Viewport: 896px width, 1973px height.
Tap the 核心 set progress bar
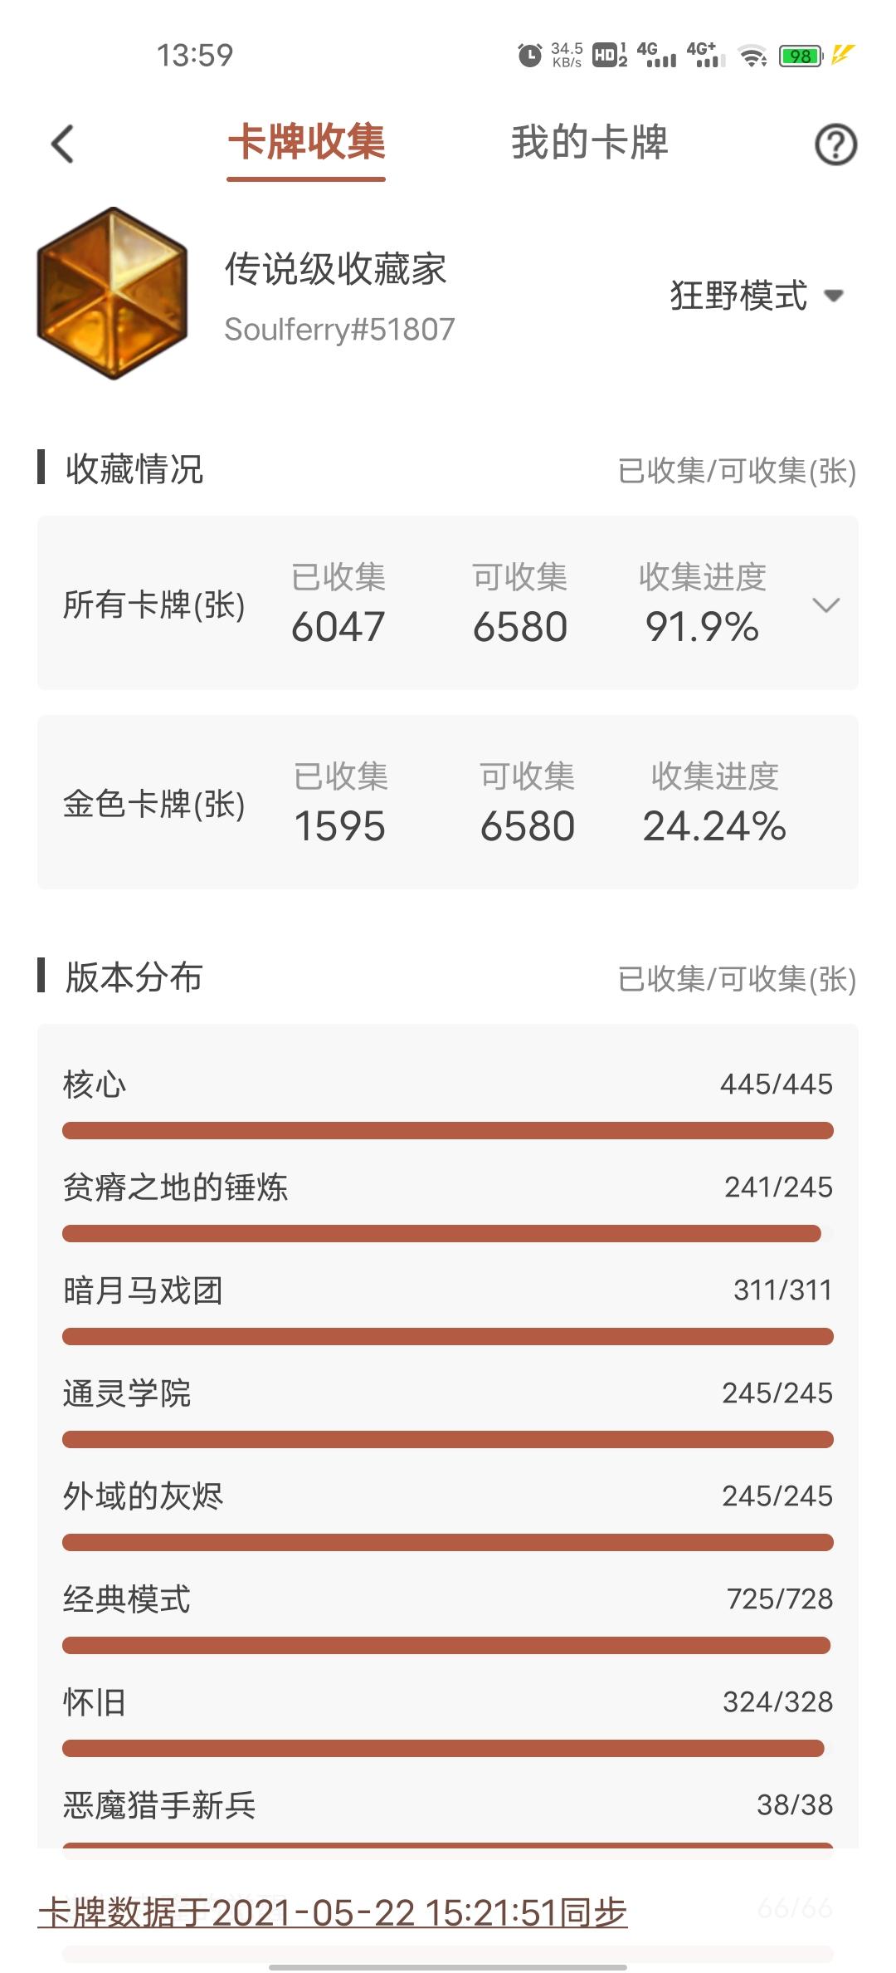(448, 1130)
